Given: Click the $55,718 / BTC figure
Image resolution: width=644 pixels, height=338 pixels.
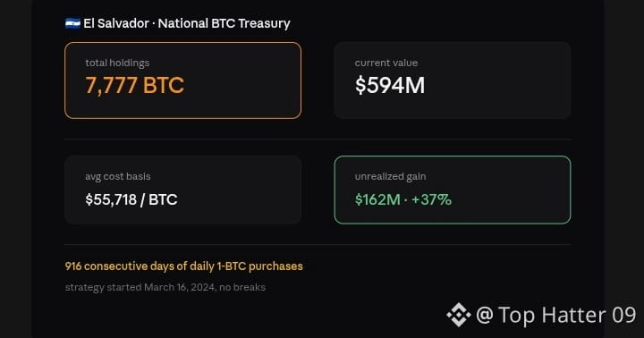Looking at the screenshot, I should coord(131,199).
